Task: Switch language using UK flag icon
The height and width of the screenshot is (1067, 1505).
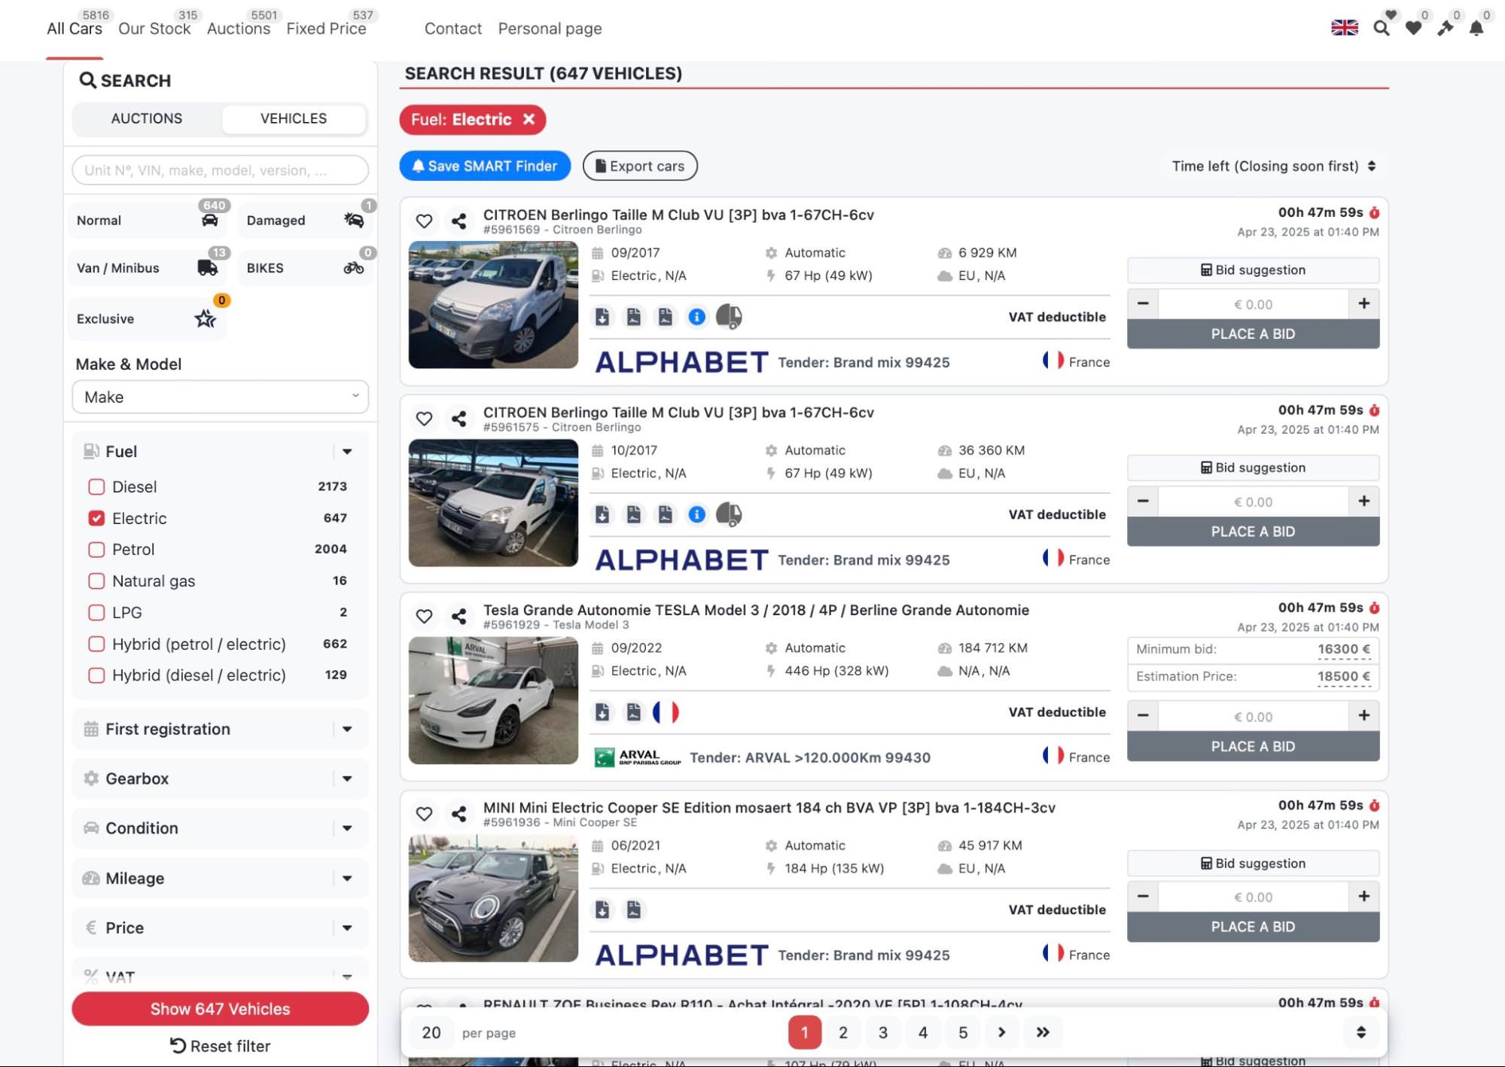Action: click(1344, 28)
